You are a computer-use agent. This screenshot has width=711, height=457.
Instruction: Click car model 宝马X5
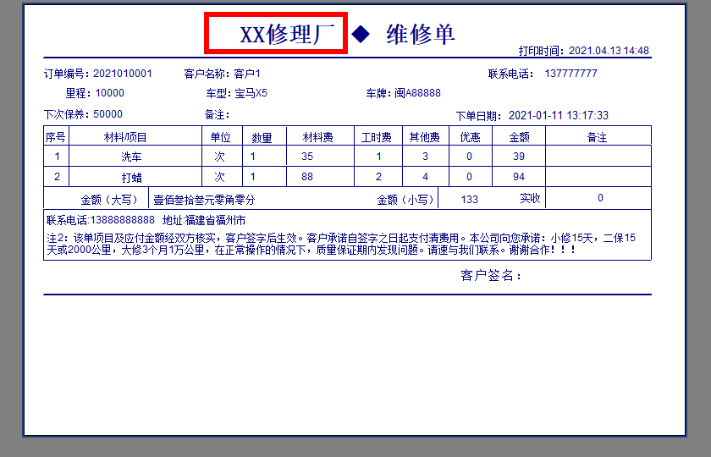(x=251, y=93)
